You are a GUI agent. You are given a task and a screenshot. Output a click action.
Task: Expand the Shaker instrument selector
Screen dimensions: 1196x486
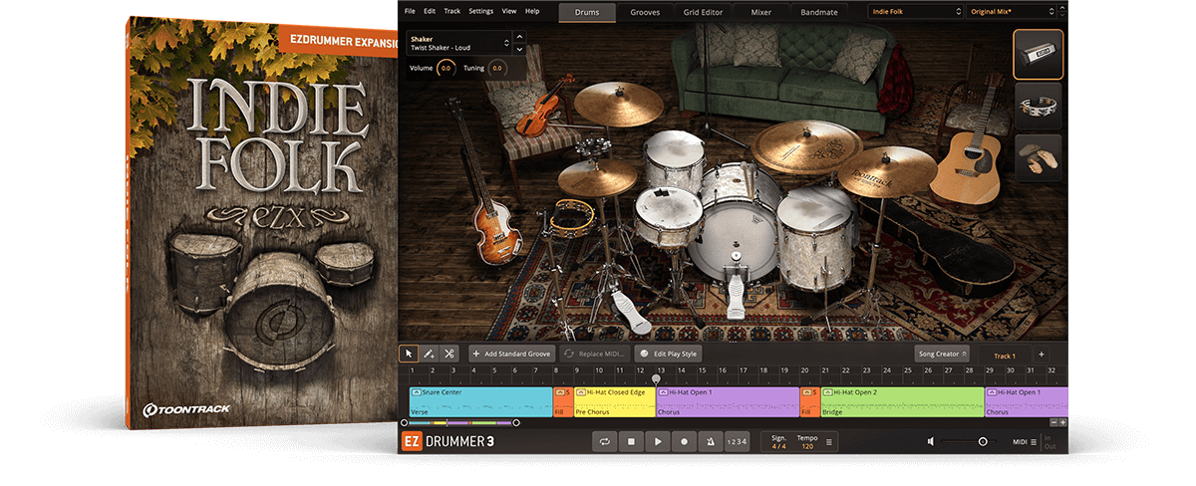coord(507,43)
